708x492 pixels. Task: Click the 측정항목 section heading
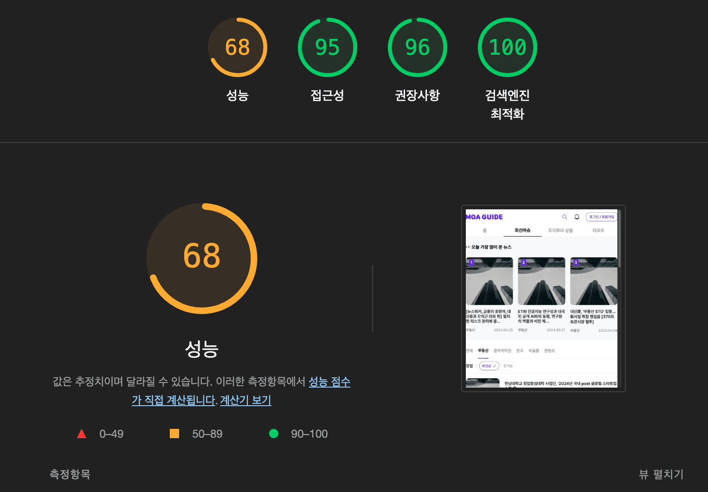[x=70, y=474]
